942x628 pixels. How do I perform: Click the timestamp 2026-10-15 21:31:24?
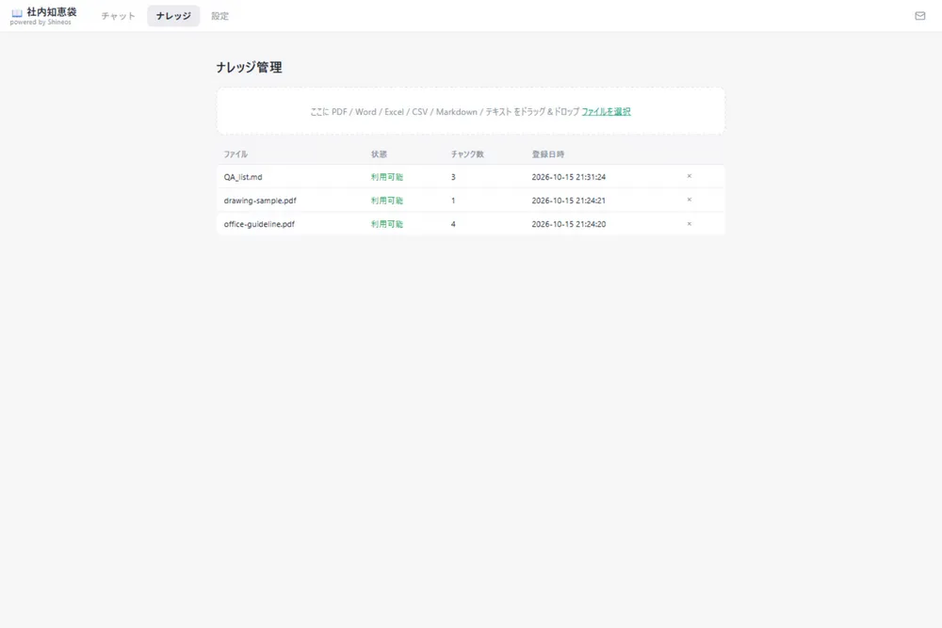pyautogui.click(x=568, y=177)
